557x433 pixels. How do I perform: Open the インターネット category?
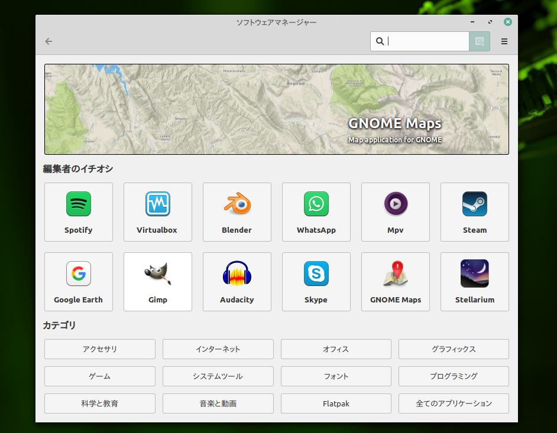[x=218, y=349]
